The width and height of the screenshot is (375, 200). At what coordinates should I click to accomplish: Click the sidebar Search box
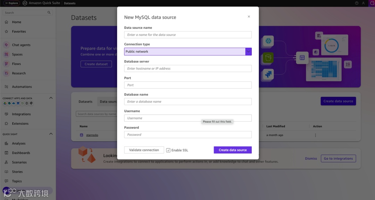click(x=27, y=12)
